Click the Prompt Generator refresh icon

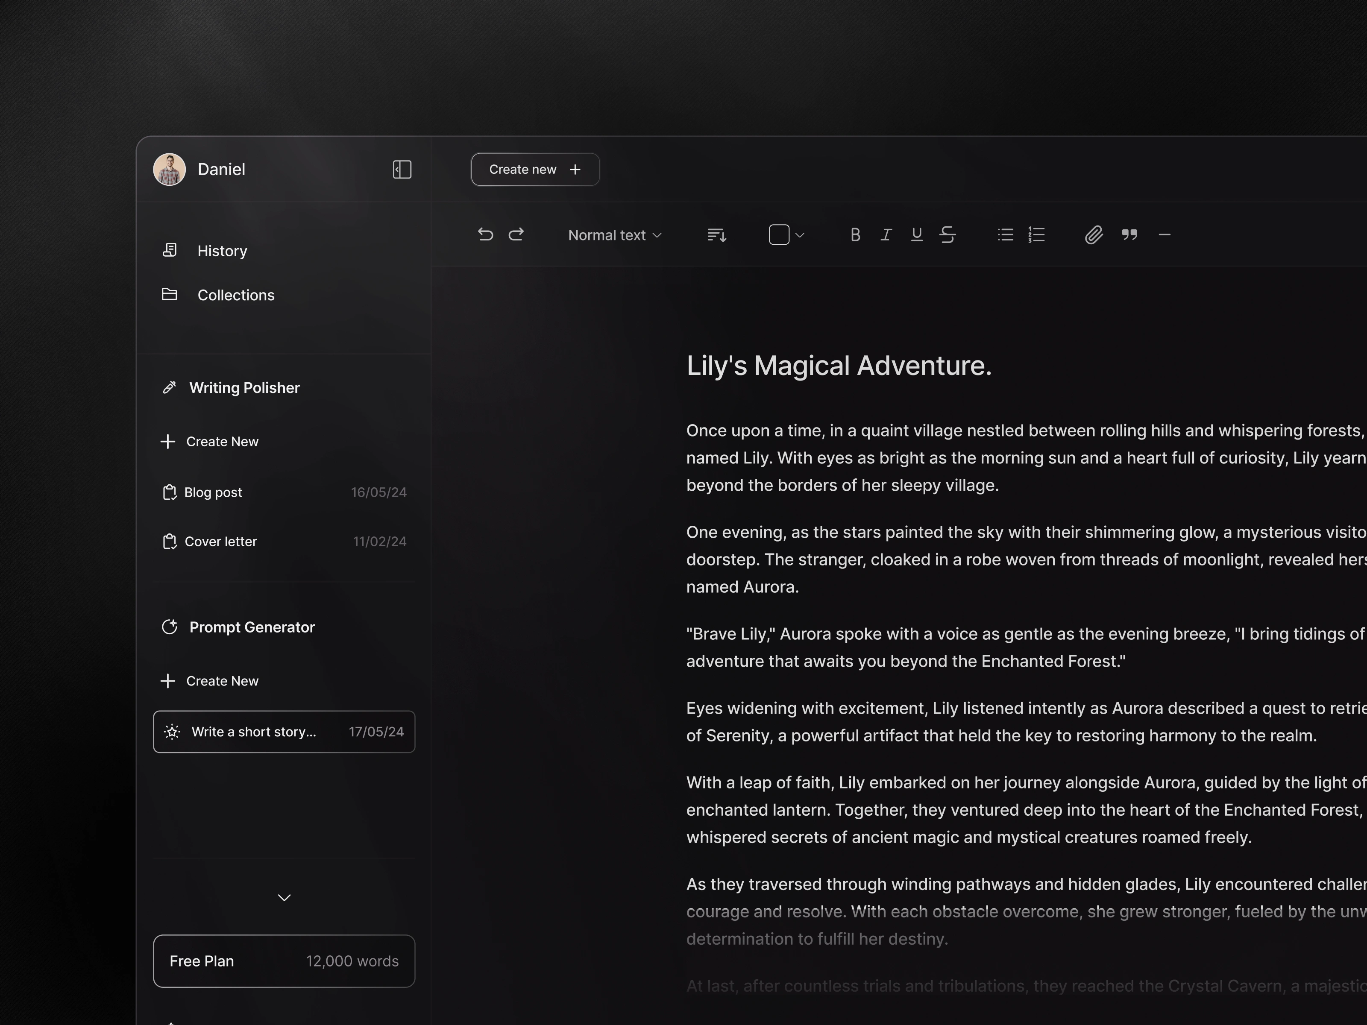coord(169,627)
